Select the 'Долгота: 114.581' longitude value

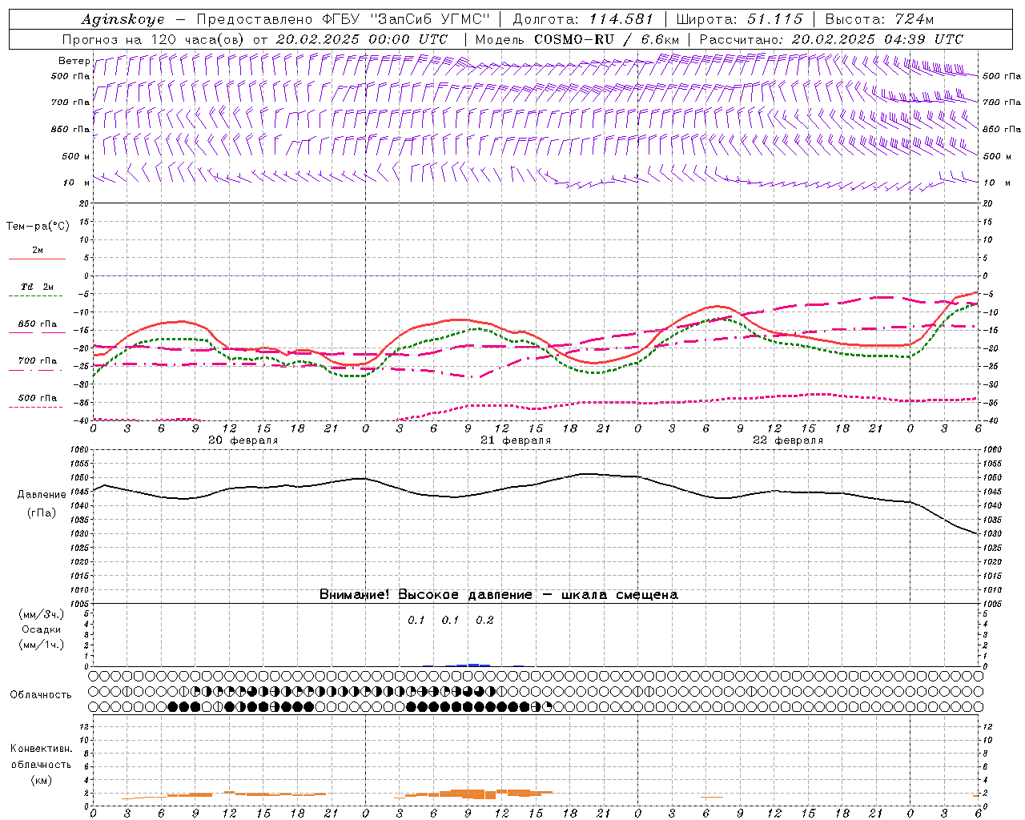click(x=583, y=19)
